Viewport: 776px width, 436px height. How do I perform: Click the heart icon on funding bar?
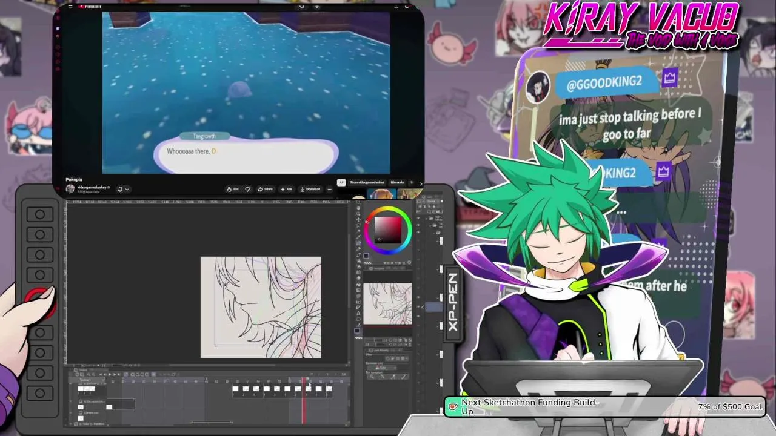[x=453, y=407]
